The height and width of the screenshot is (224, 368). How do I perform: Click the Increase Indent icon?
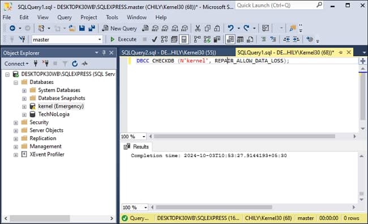click(x=296, y=39)
